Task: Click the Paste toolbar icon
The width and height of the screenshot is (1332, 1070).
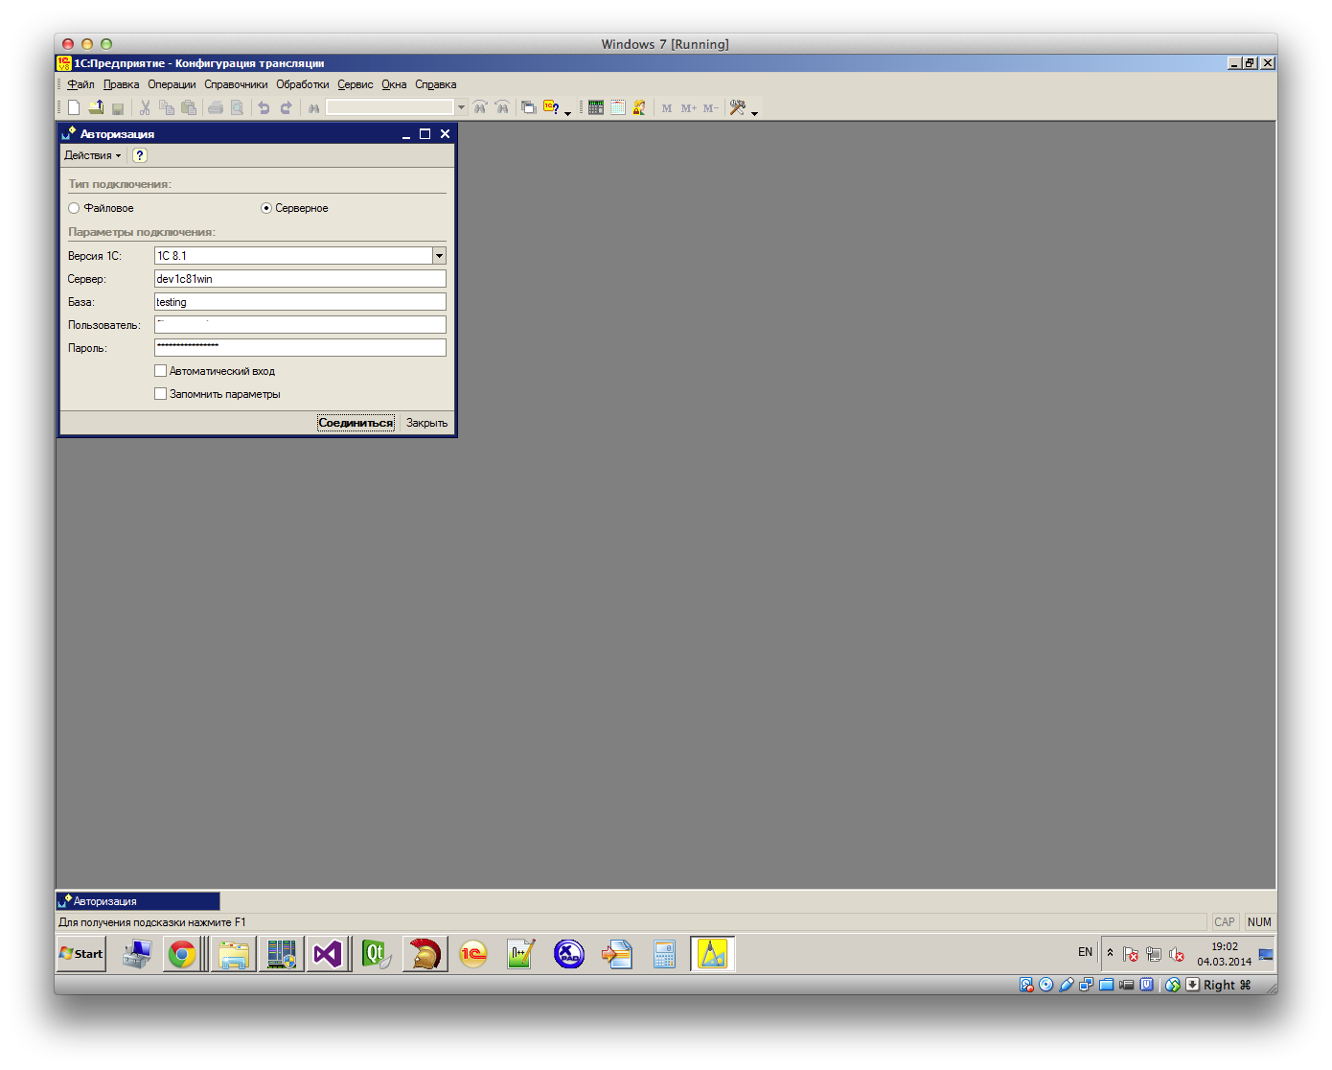Action: (x=189, y=107)
